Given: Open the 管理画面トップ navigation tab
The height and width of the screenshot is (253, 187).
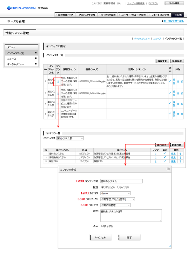Looking at the screenshot, I should [x=65, y=15].
